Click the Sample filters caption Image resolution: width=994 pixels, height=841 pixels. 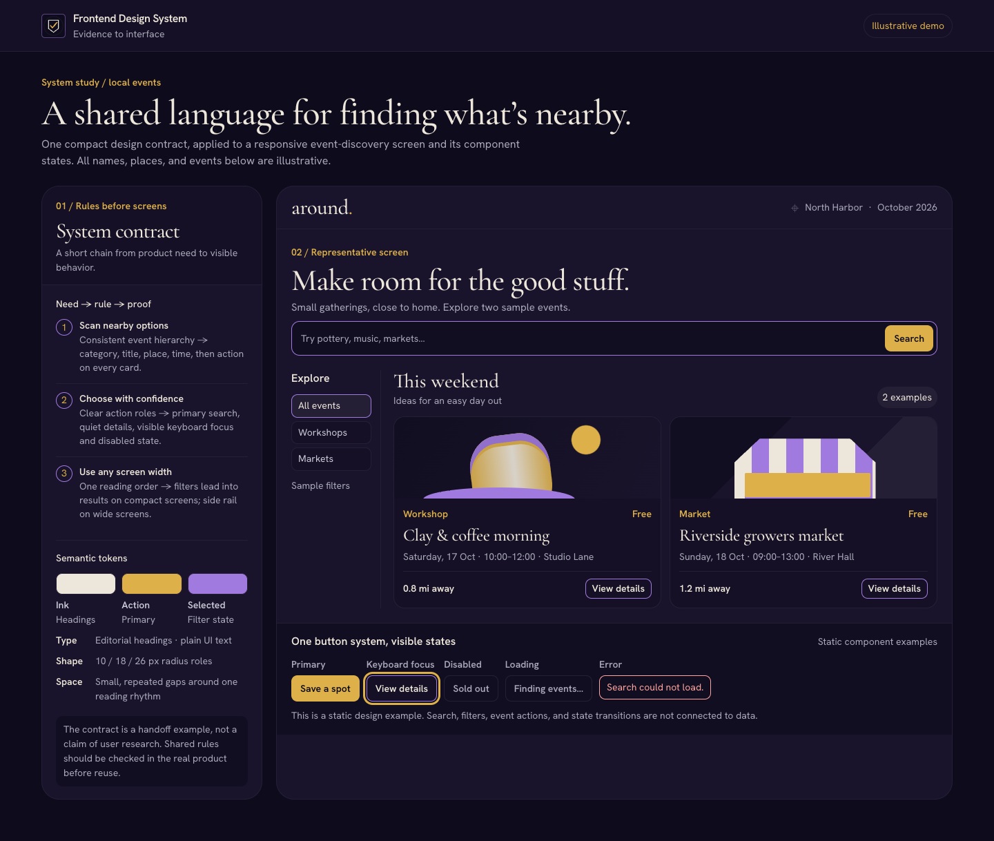(x=320, y=486)
